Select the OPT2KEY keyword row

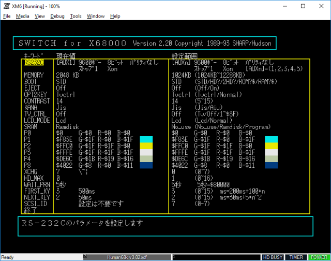point(36,94)
